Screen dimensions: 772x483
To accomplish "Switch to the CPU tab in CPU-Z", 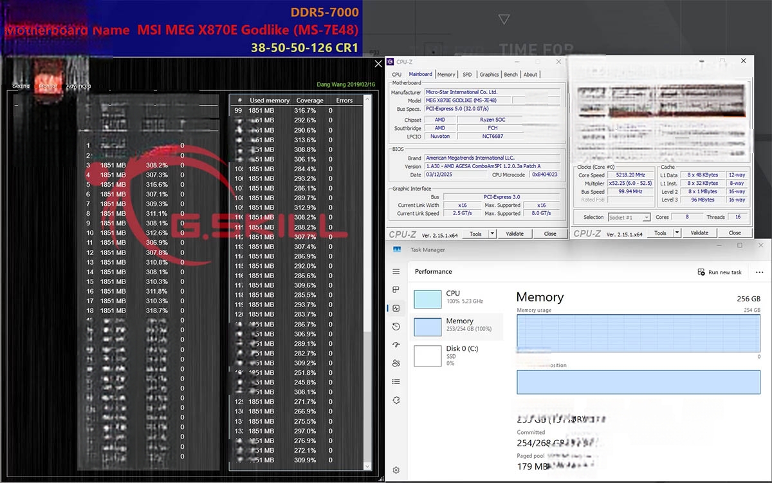I will tap(396, 75).
